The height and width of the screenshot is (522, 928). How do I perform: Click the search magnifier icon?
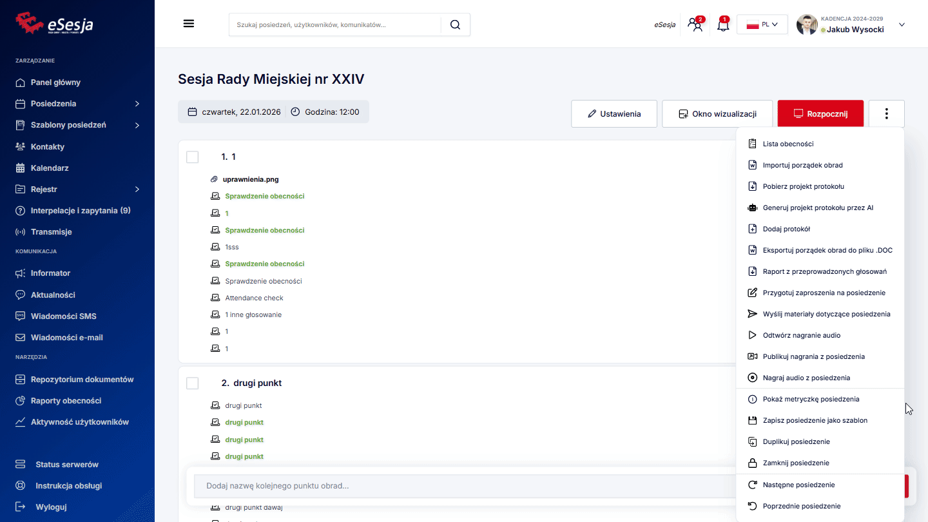455,24
